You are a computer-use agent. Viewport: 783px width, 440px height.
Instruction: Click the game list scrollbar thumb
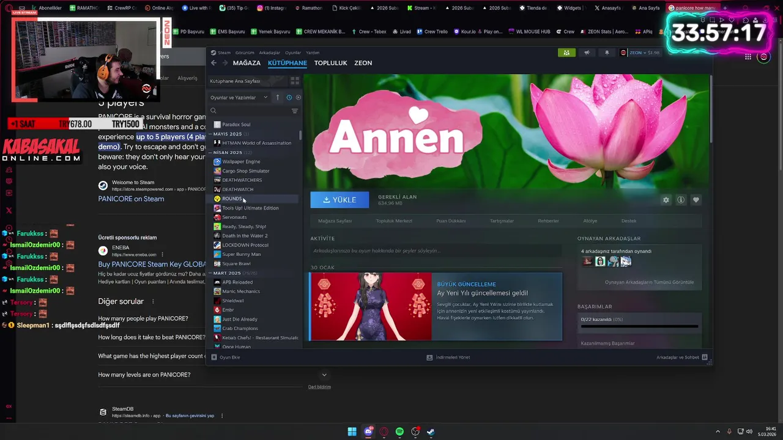click(x=300, y=135)
